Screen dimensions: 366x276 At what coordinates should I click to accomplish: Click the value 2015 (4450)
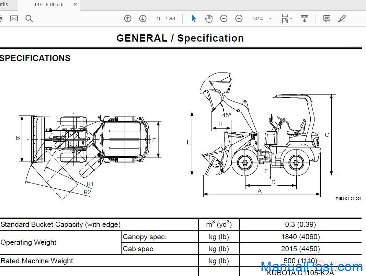[x=300, y=249]
